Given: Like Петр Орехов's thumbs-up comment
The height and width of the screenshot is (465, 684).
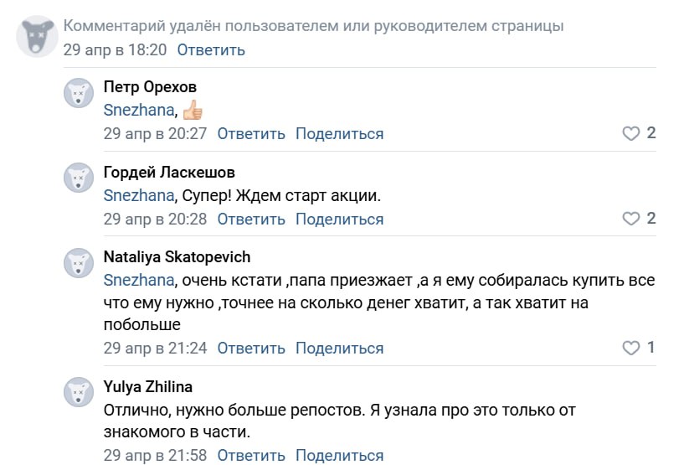Looking at the screenshot, I should pyautogui.click(x=630, y=133).
